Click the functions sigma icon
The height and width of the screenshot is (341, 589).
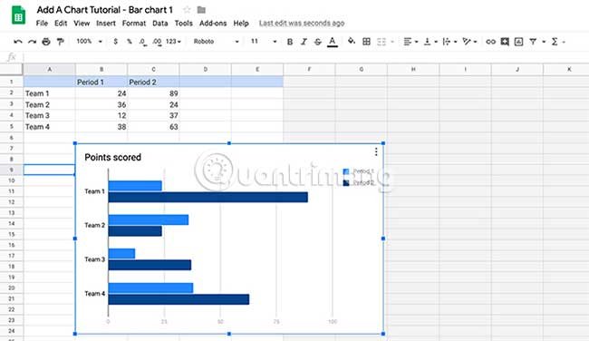click(x=555, y=42)
